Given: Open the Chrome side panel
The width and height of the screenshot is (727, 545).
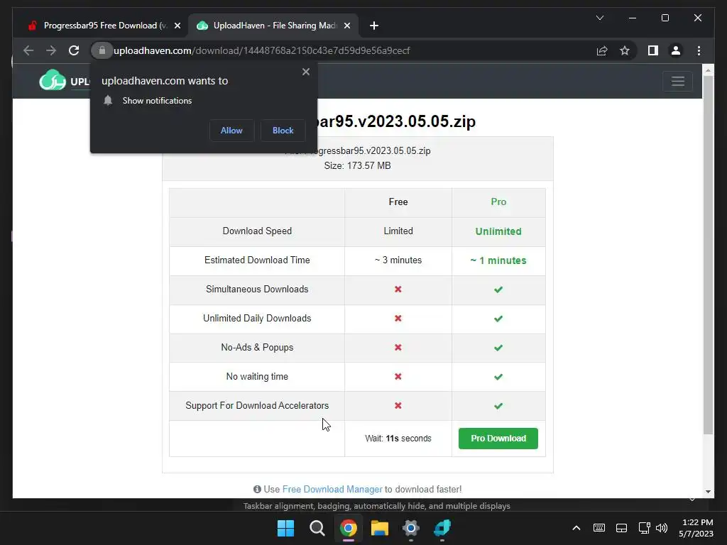Looking at the screenshot, I should point(653,50).
